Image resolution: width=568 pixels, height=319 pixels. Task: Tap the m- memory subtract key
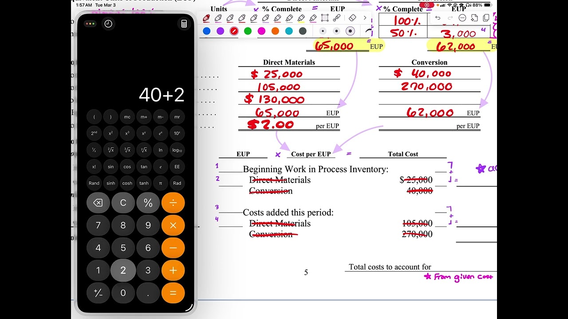pos(161,117)
